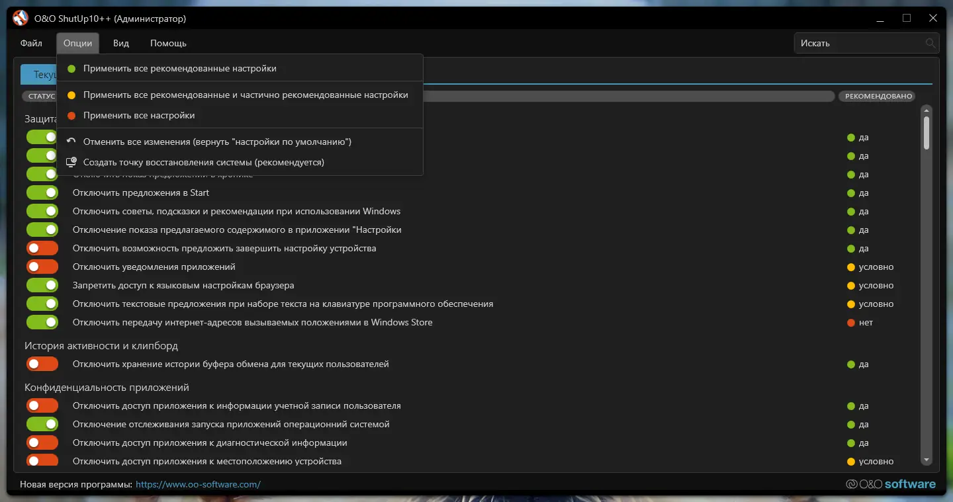The height and width of the screenshot is (502, 953).
Task: Choose Применить все рекомендованные настройки
Action: point(240,69)
